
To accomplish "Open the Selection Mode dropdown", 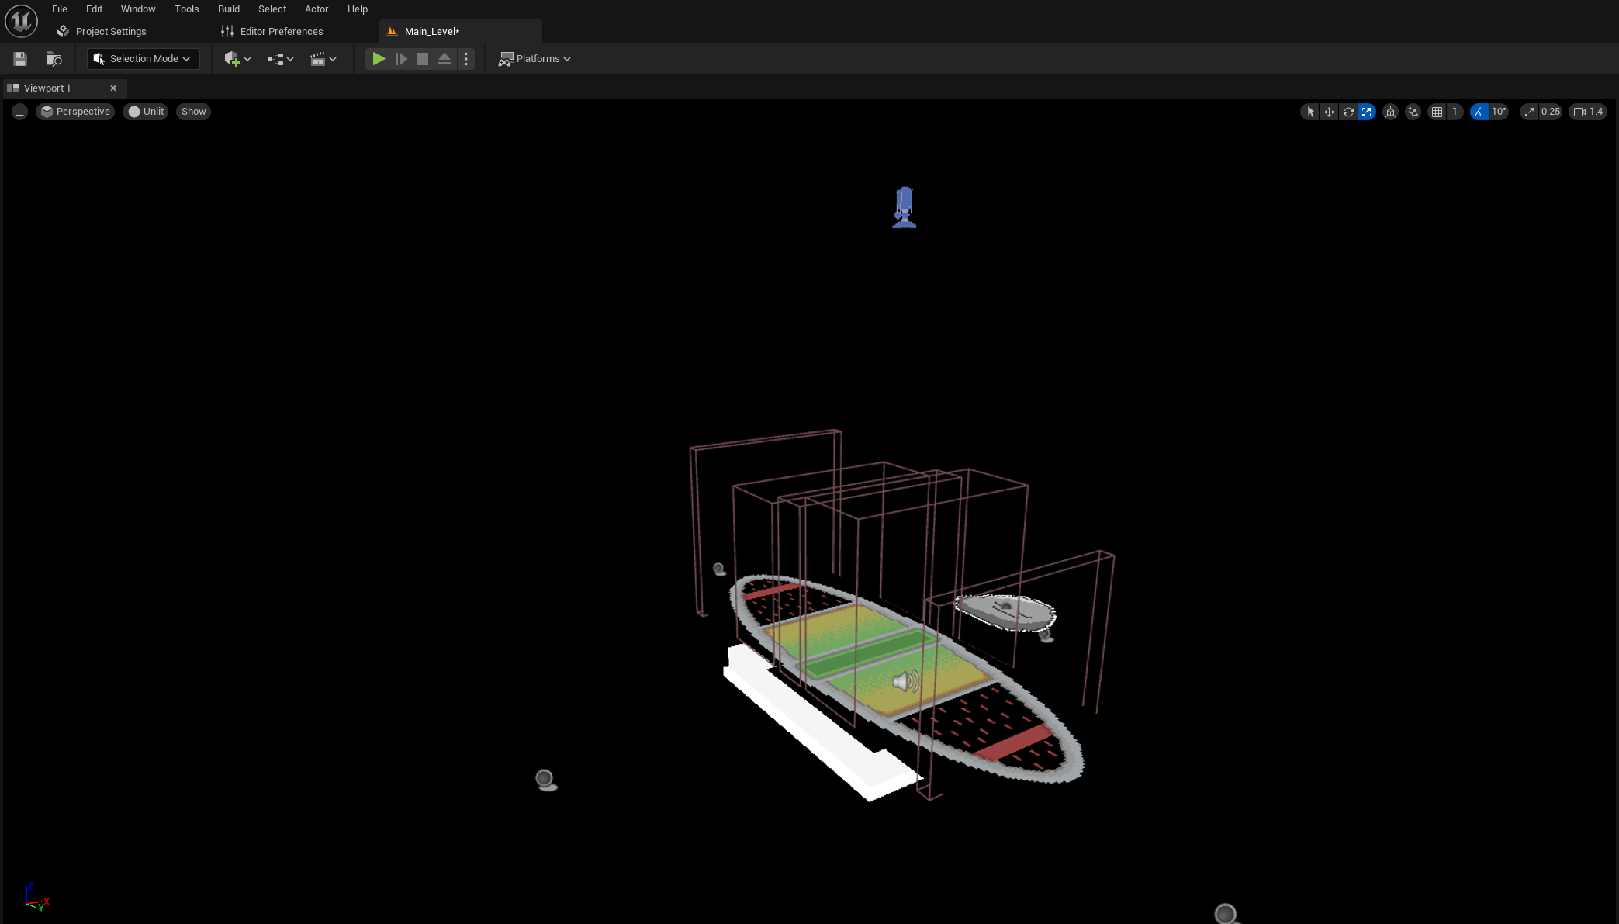I will coord(143,59).
